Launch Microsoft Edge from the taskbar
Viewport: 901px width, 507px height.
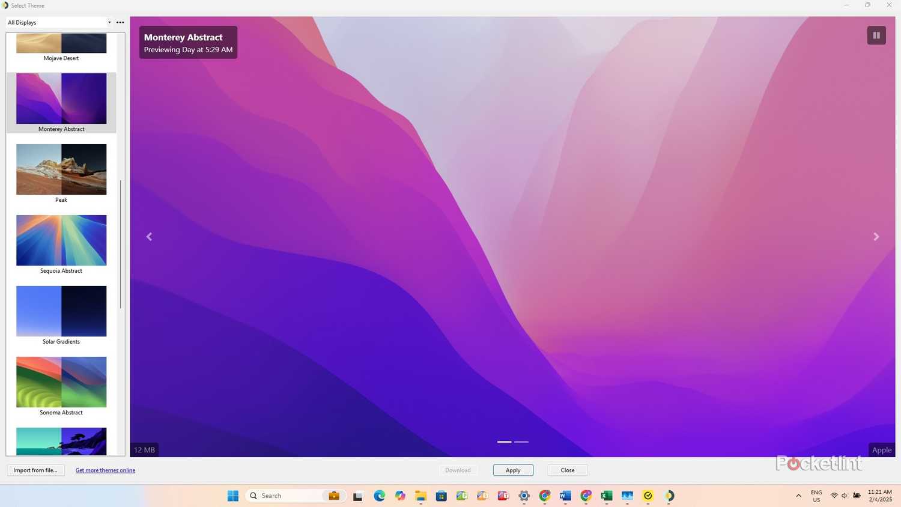pyautogui.click(x=378, y=496)
